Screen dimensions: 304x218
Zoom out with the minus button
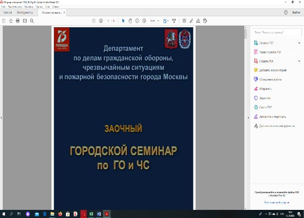(137, 21)
